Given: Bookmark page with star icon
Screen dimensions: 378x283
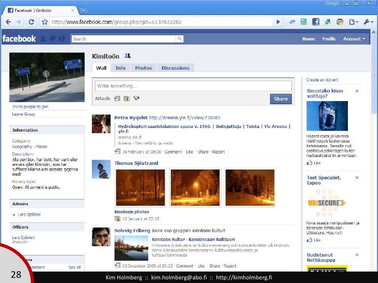Looking at the screenshot, I should pos(44,22).
